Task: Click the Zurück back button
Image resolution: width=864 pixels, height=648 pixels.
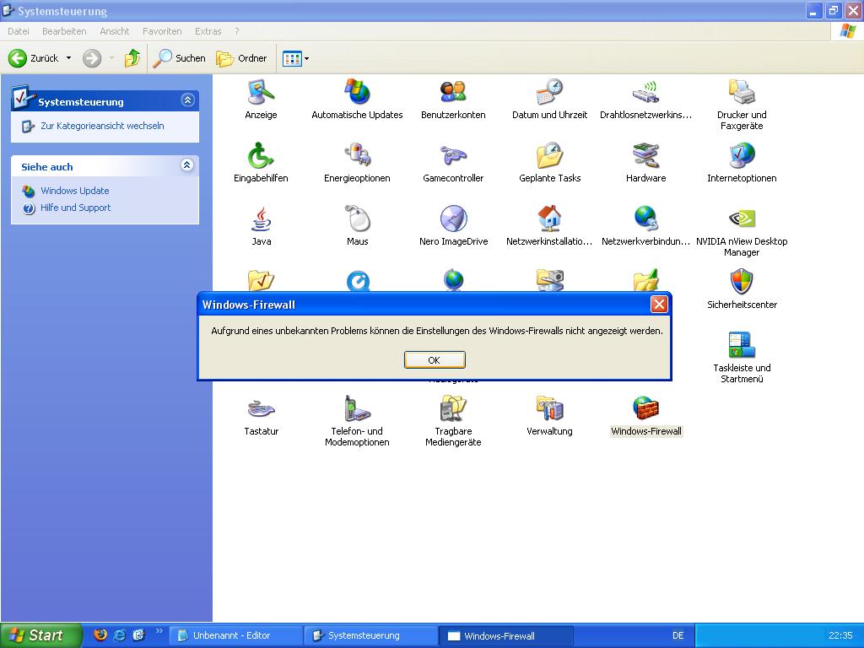Action: click(x=34, y=58)
